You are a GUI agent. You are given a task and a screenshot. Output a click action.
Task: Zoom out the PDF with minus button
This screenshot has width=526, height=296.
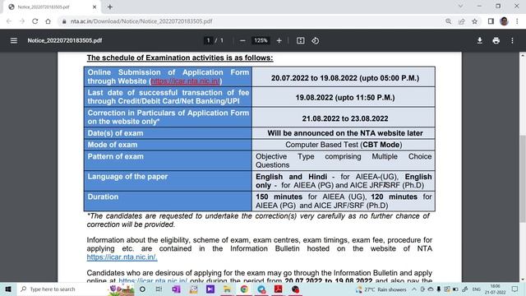pyautogui.click(x=242, y=40)
